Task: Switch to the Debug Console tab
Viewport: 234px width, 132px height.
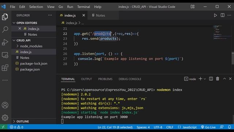Action: [x=130, y=79]
